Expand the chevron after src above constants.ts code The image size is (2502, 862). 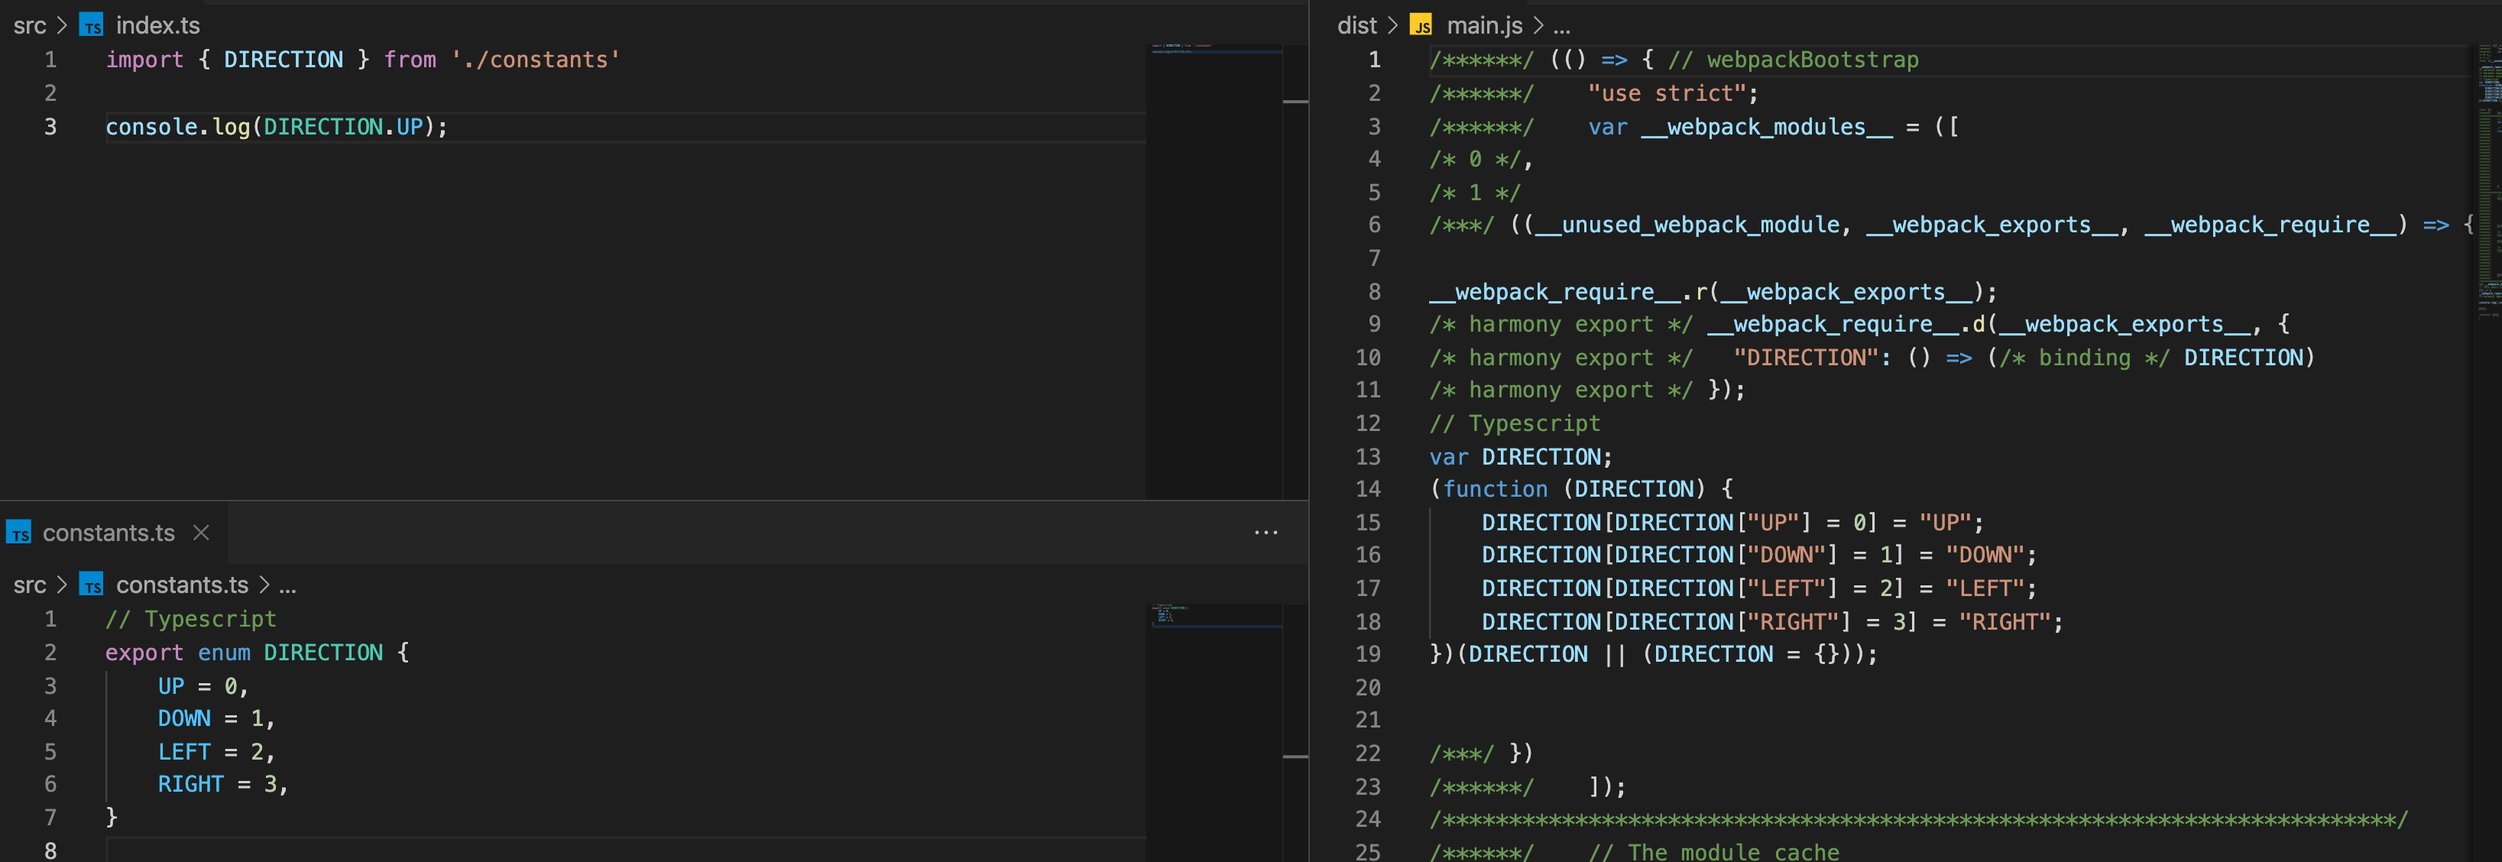tap(60, 585)
